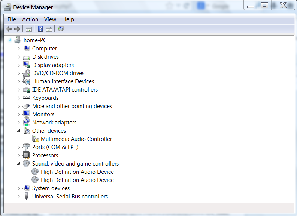Click the first High Definition Audio speaker icon
Viewport: 297px width, 216px height.
[x=35, y=172]
